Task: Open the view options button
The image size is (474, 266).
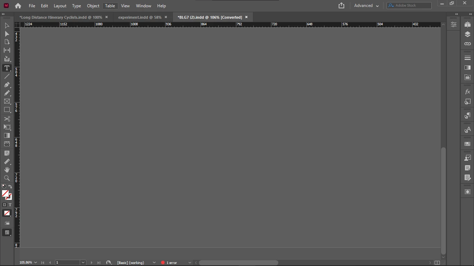Action: coord(7,223)
